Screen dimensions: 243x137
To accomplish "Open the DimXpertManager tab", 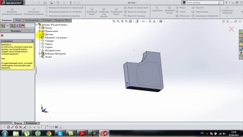I will click(x=17, y=26).
